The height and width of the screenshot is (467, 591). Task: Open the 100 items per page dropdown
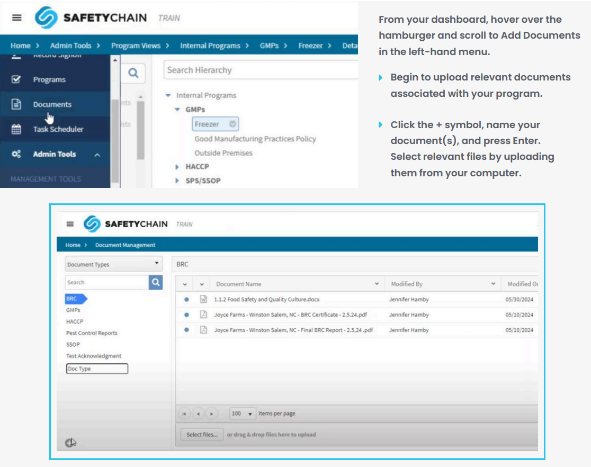(243, 414)
